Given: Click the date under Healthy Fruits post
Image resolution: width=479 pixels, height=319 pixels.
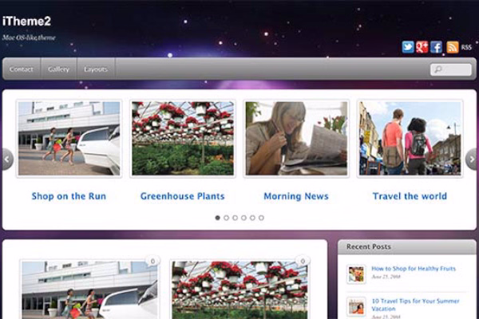Looking at the screenshot, I should click(386, 277).
